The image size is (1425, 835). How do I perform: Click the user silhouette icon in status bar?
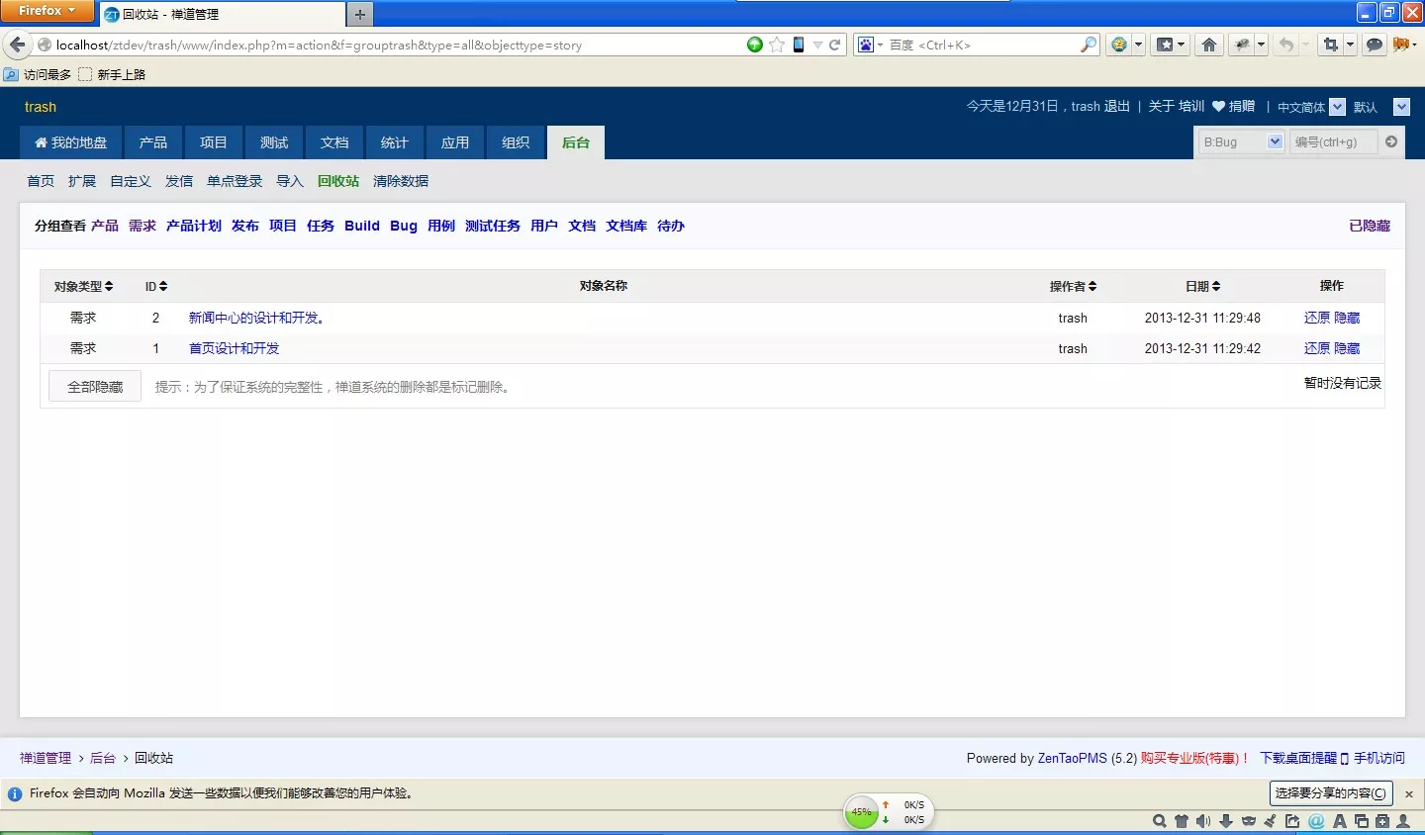(1403, 821)
